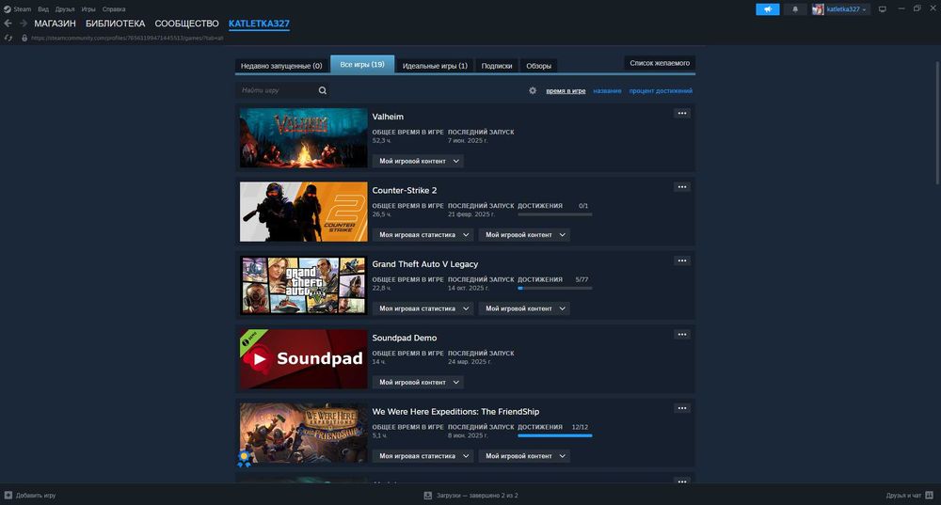Open KATLETKA327 profile section
The height and width of the screenshot is (505, 941).
point(259,24)
